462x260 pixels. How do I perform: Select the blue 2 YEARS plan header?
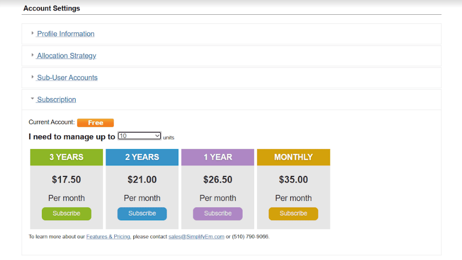pyautogui.click(x=142, y=157)
